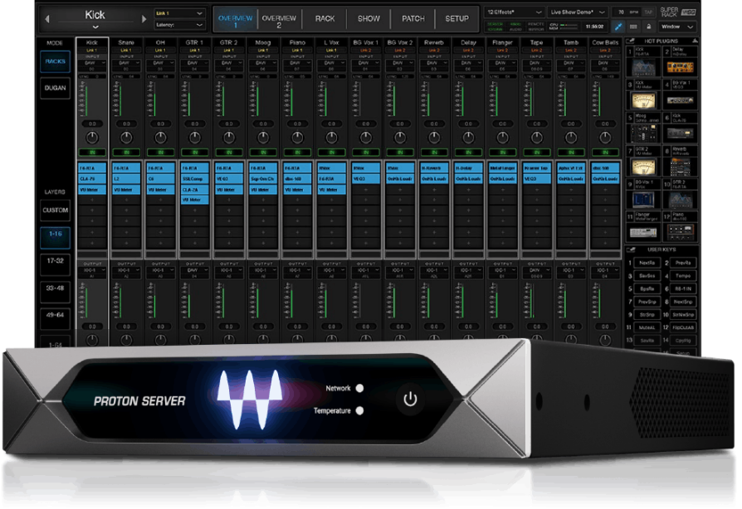Screen dimensions: 742x509
Task: Expand the Kick rack name chevron
Action: point(95,27)
